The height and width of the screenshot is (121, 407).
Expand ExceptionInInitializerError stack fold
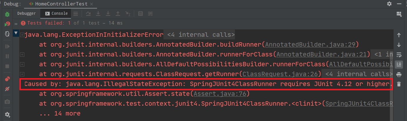tap(22, 35)
